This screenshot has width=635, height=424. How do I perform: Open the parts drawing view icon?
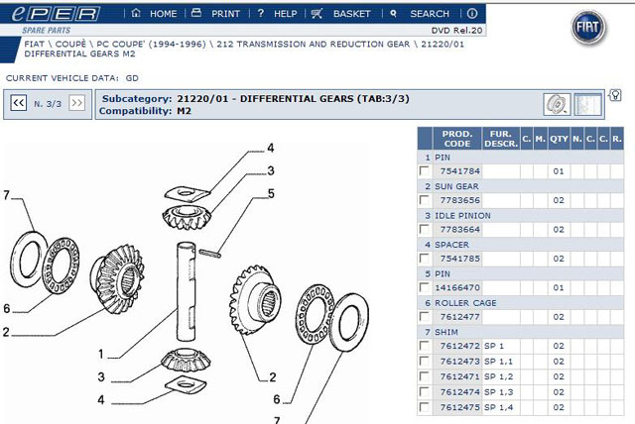click(556, 104)
